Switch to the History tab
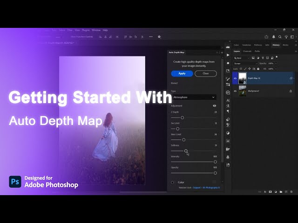The image size is (298, 223). pyautogui.click(x=276, y=45)
